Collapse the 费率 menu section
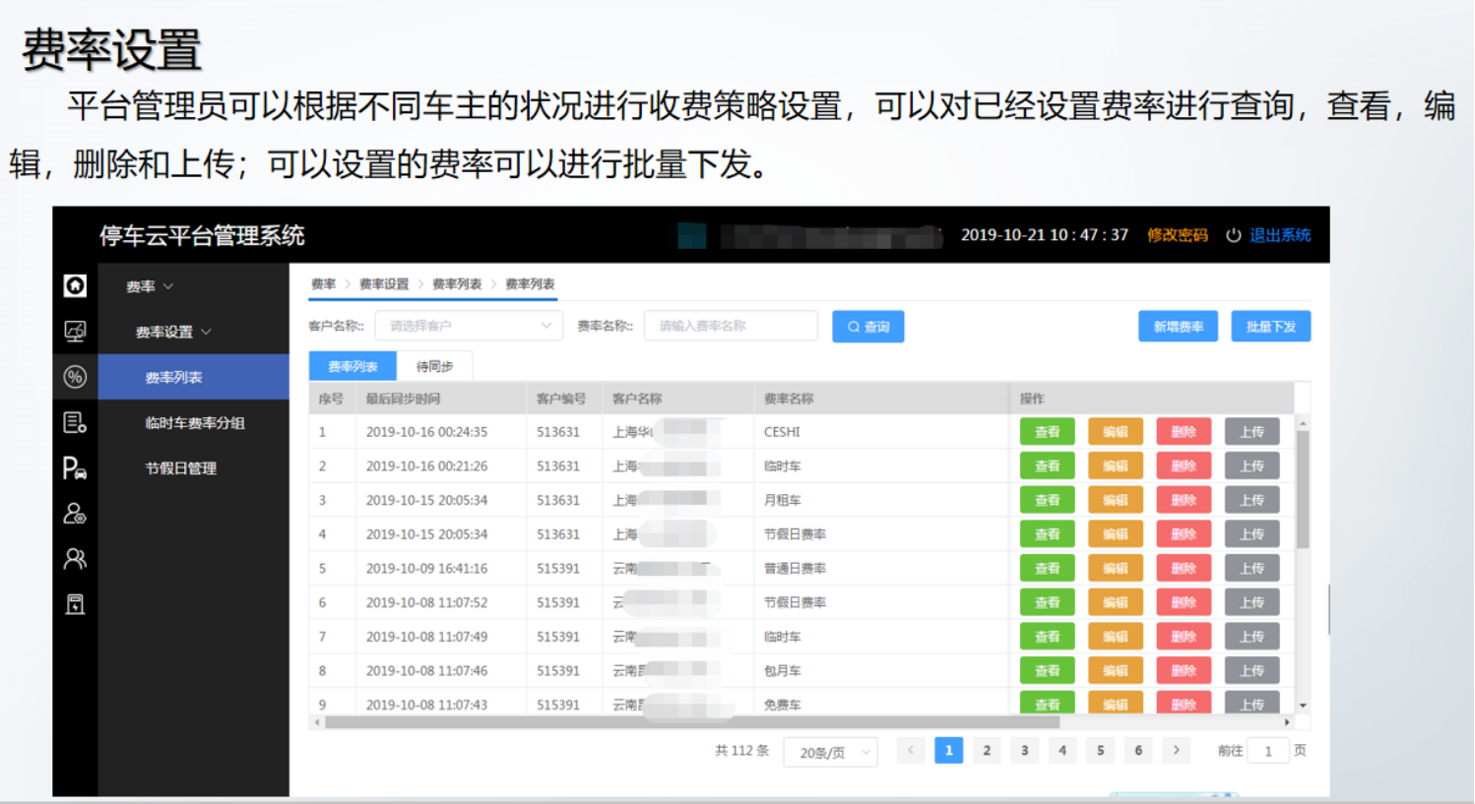 pyautogui.click(x=150, y=286)
